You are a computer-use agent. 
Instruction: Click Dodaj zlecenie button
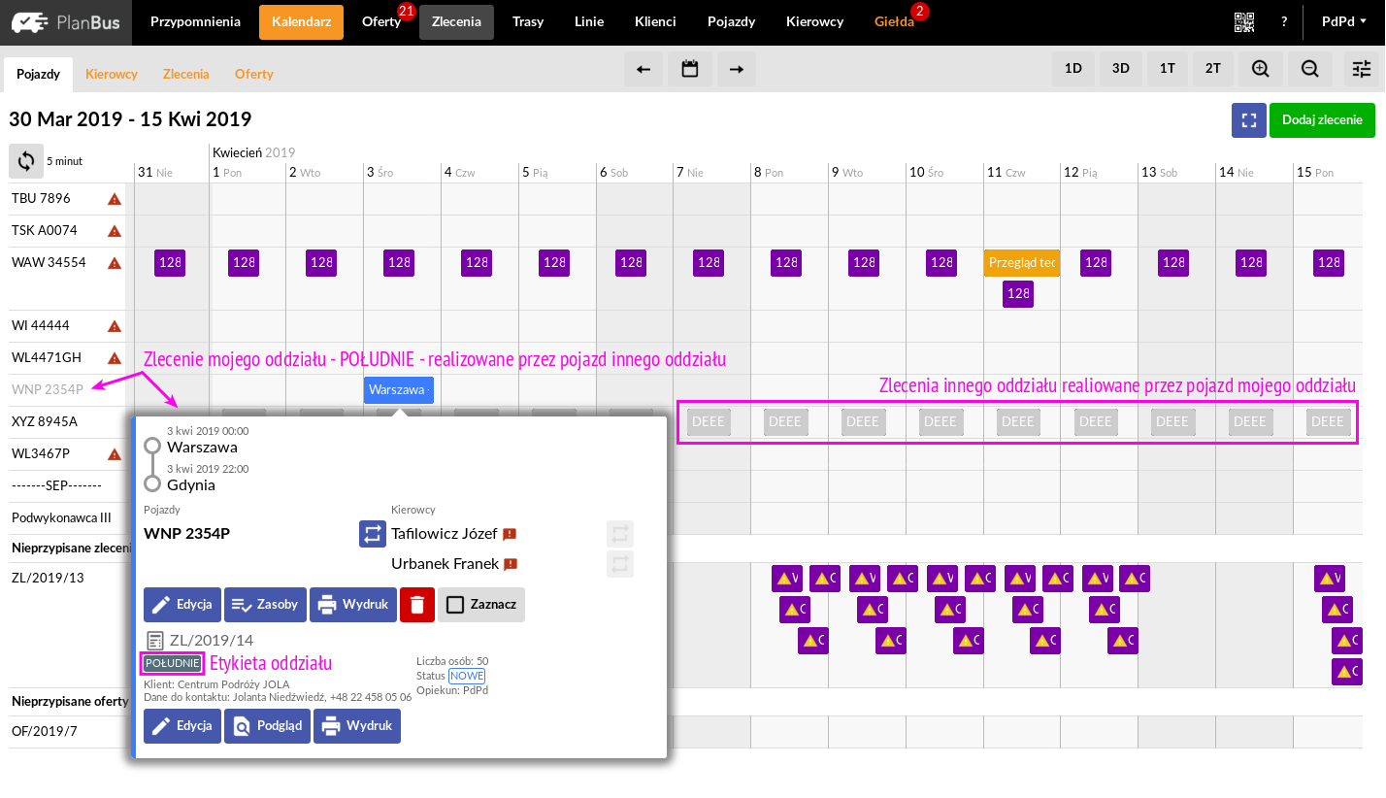1322,120
